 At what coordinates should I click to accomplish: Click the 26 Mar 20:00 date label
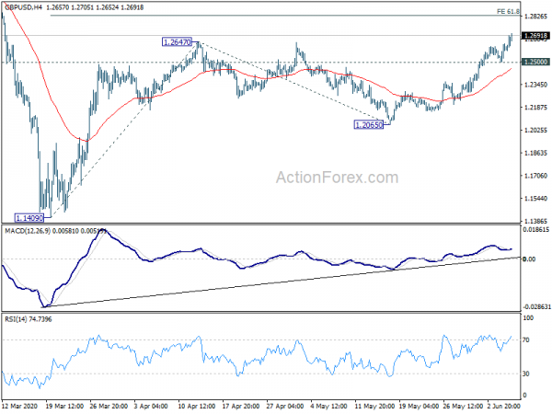tap(109, 406)
